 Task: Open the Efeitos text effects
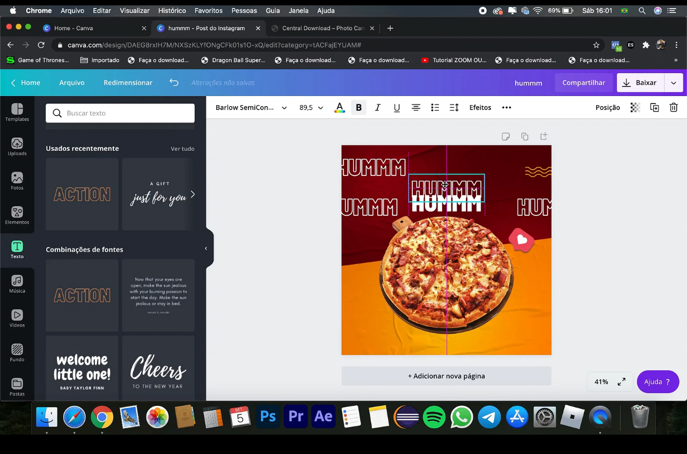(x=480, y=107)
